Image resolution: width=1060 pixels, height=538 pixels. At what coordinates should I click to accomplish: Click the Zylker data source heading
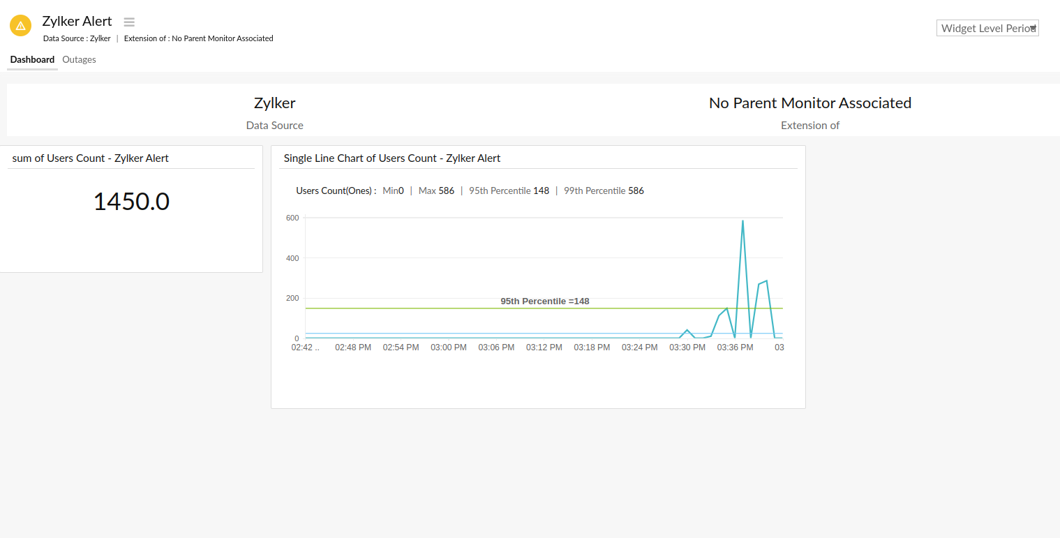pyautogui.click(x=274, y=103)
